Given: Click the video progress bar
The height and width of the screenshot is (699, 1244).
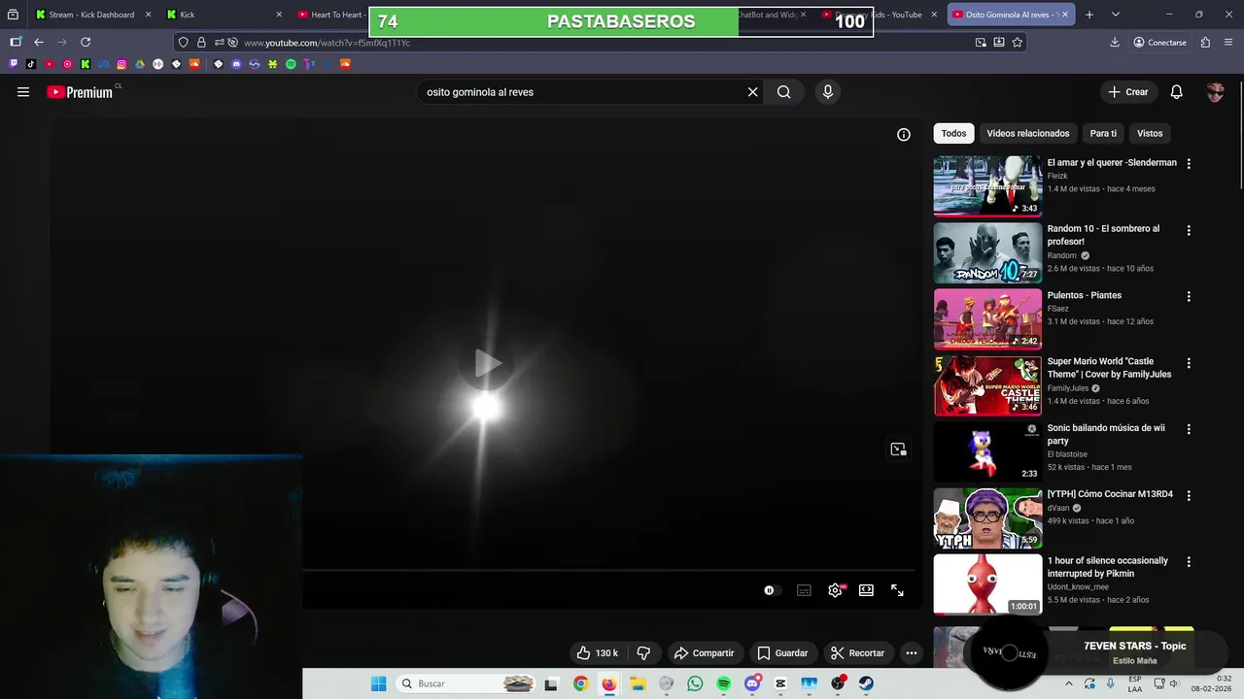Looking at the screenshot, I should click(609, 571).
